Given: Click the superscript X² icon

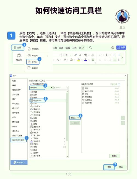Looking at the screenshot, I should [x=65, y=60].
